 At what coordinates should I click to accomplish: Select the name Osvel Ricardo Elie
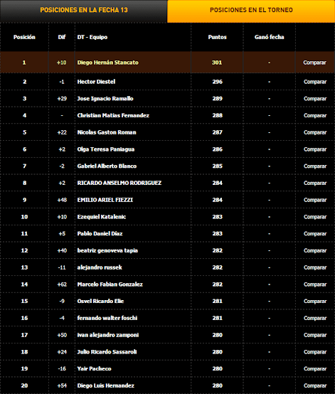pyautogui.click(x=100, y=302)
